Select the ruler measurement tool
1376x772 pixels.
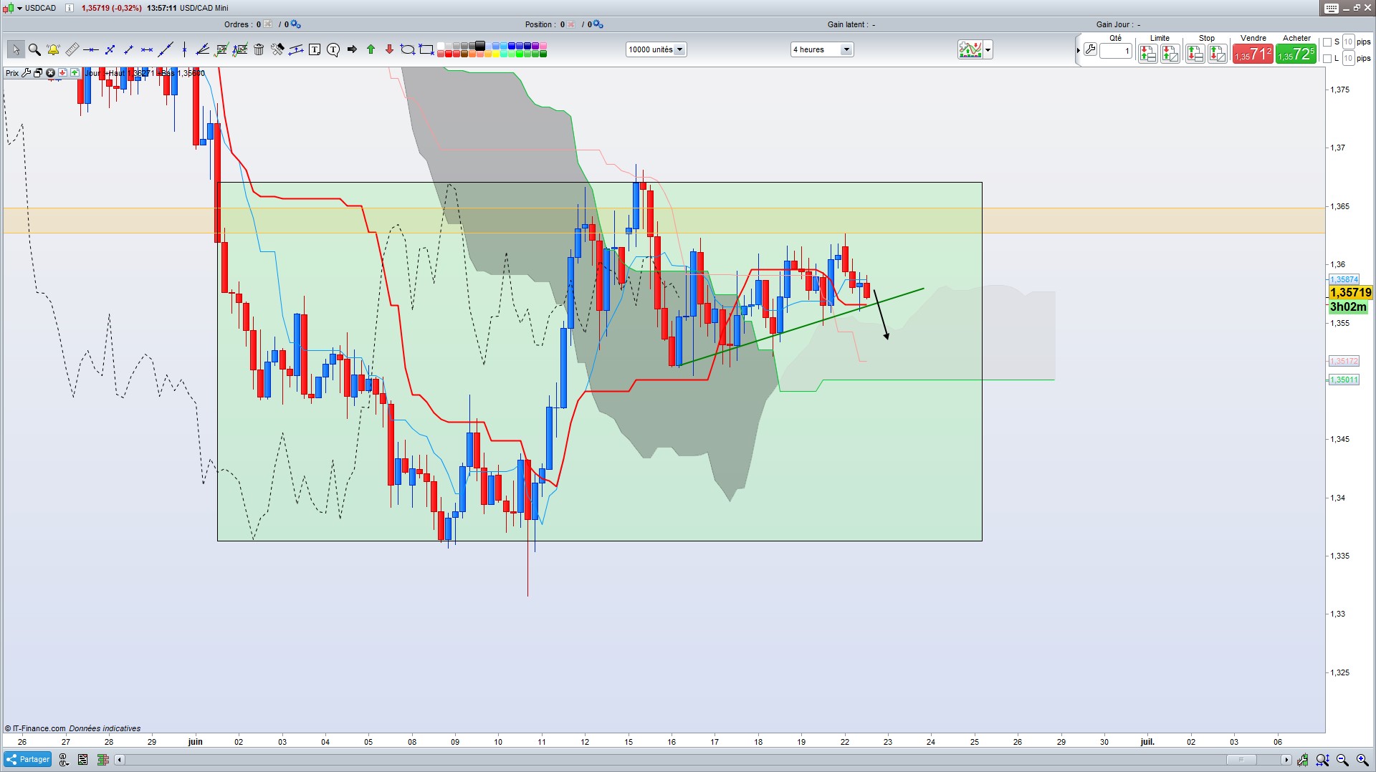pos(72,49)
